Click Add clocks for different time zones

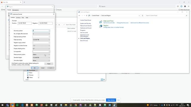click(x=140, y=23)
